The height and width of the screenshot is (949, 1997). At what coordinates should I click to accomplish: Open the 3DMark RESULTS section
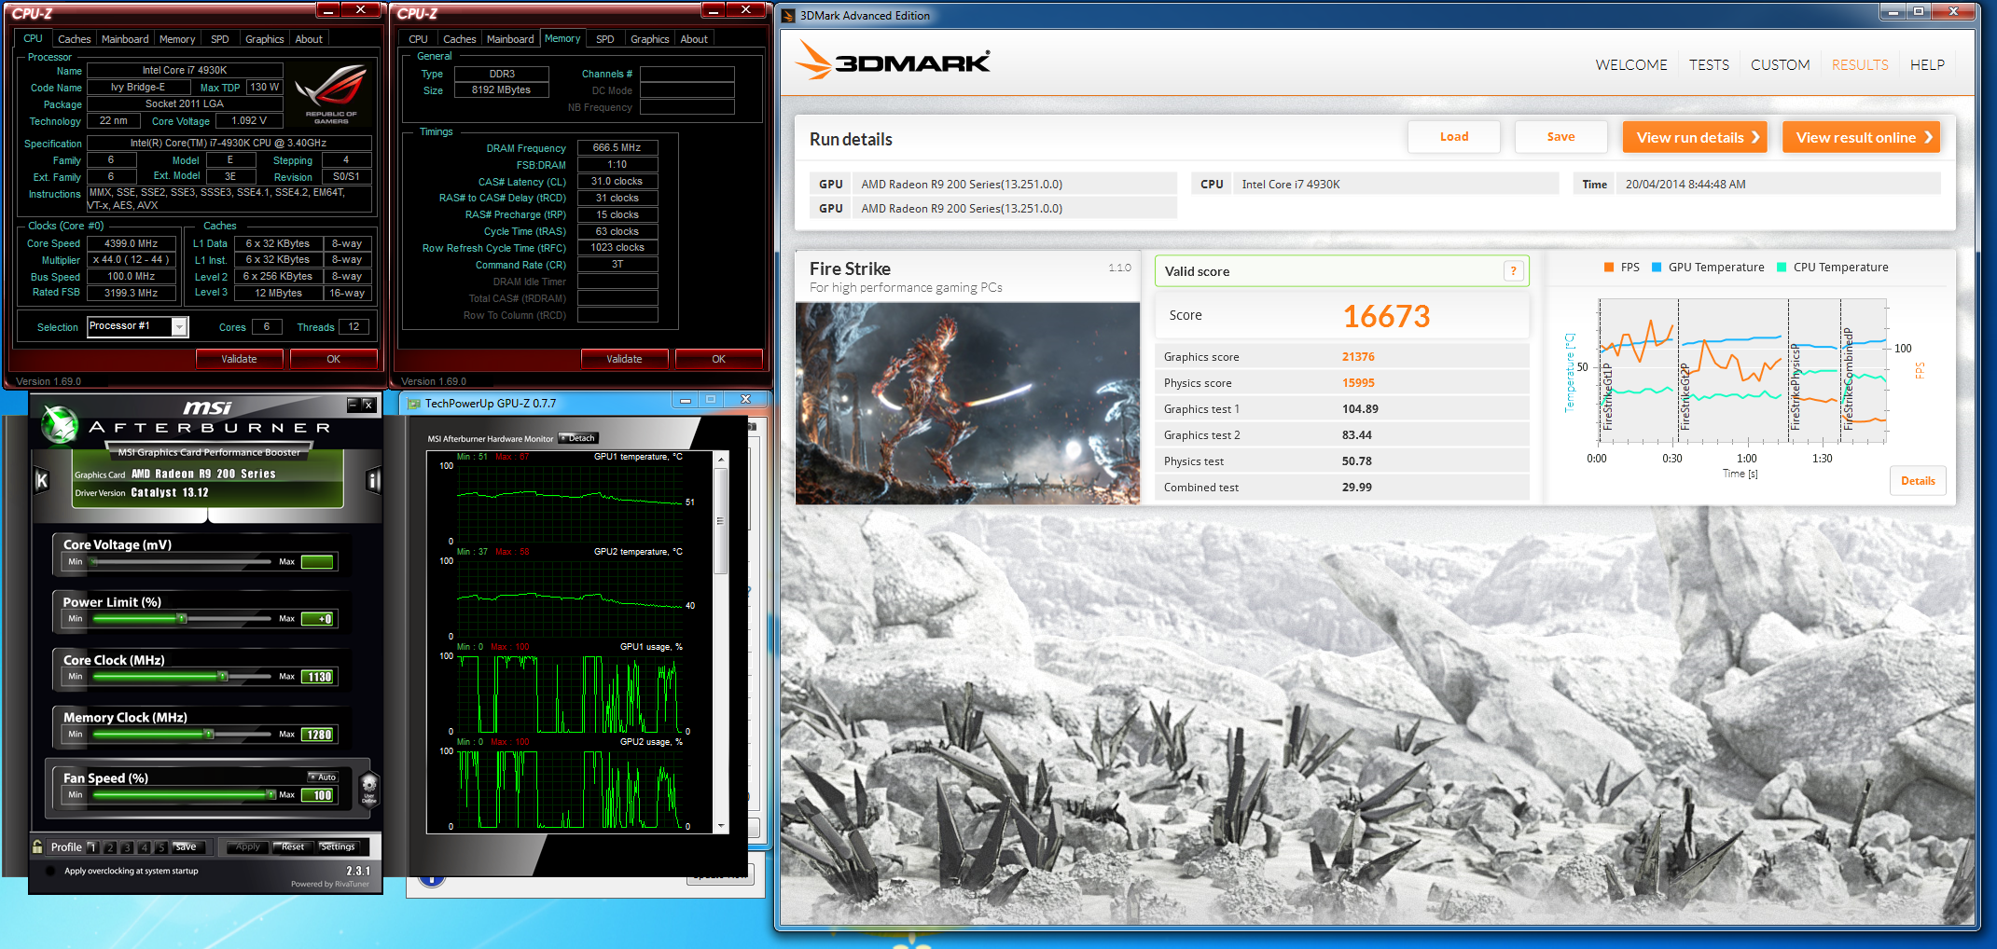click(x=1860, y=64)
